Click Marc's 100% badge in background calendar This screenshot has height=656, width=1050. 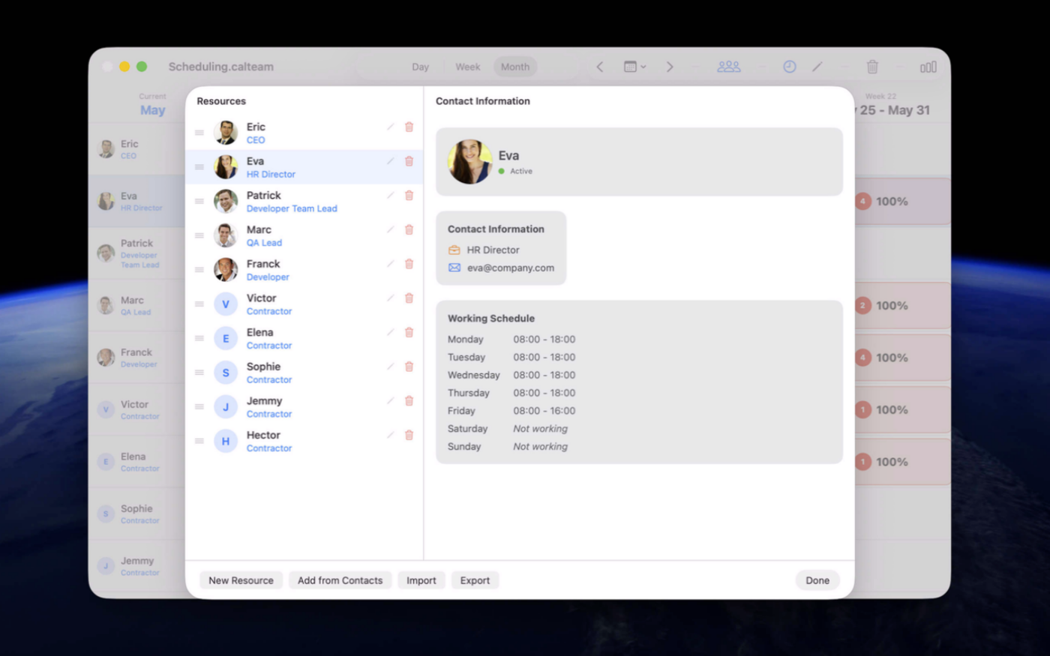[x=892, y=306]
